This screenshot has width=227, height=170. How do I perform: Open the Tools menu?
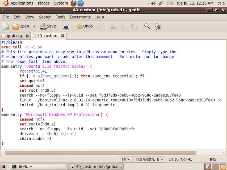(61, 17)
